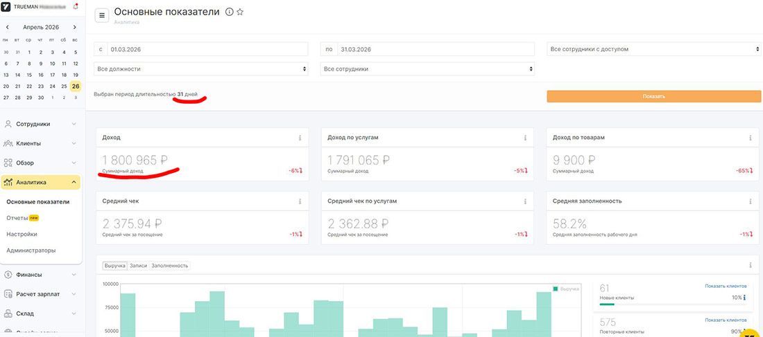Open options menu on the chart panel
Screen dimensions: 763x337
point(751,266)
